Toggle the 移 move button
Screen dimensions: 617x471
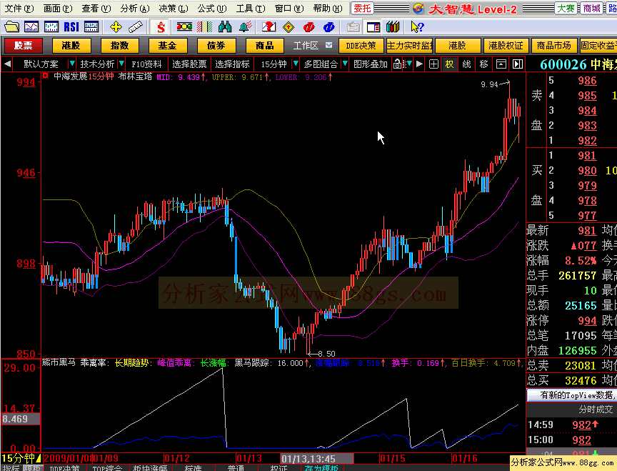click(x=484, y=64)
